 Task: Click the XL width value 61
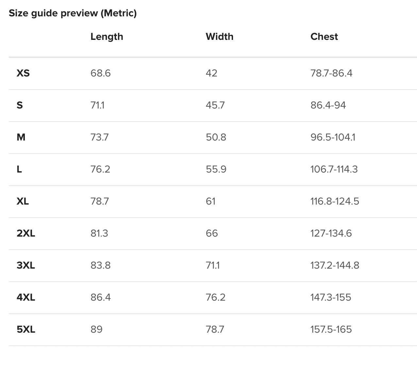click(x=210, y=201)
